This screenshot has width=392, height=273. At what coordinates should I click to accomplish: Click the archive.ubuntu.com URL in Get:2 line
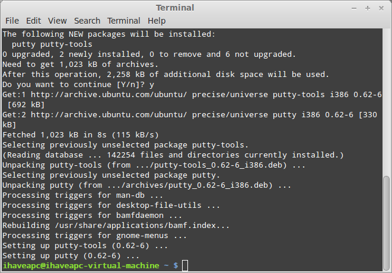coord(109,115)
